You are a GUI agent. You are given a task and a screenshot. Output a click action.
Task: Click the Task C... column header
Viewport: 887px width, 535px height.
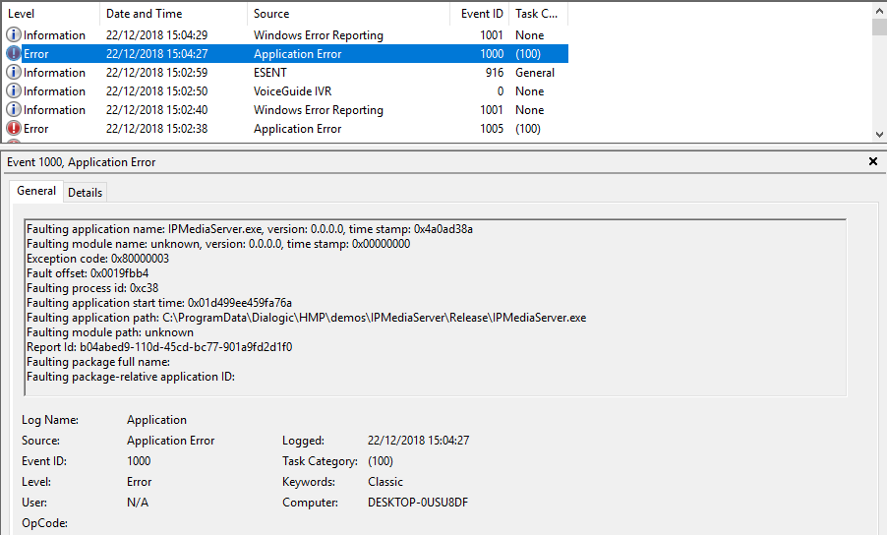(537, 14)
